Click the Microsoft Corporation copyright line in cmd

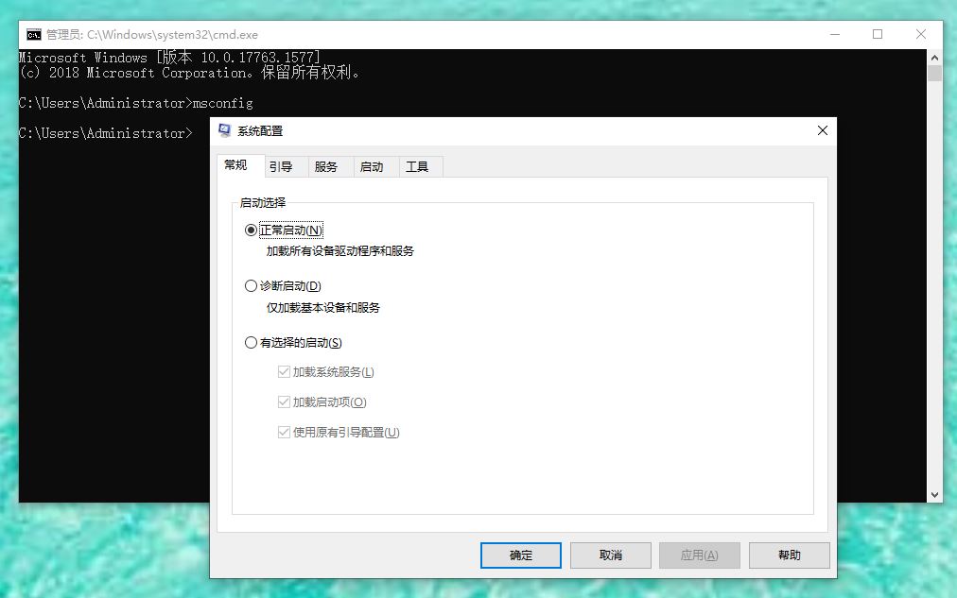189,73
